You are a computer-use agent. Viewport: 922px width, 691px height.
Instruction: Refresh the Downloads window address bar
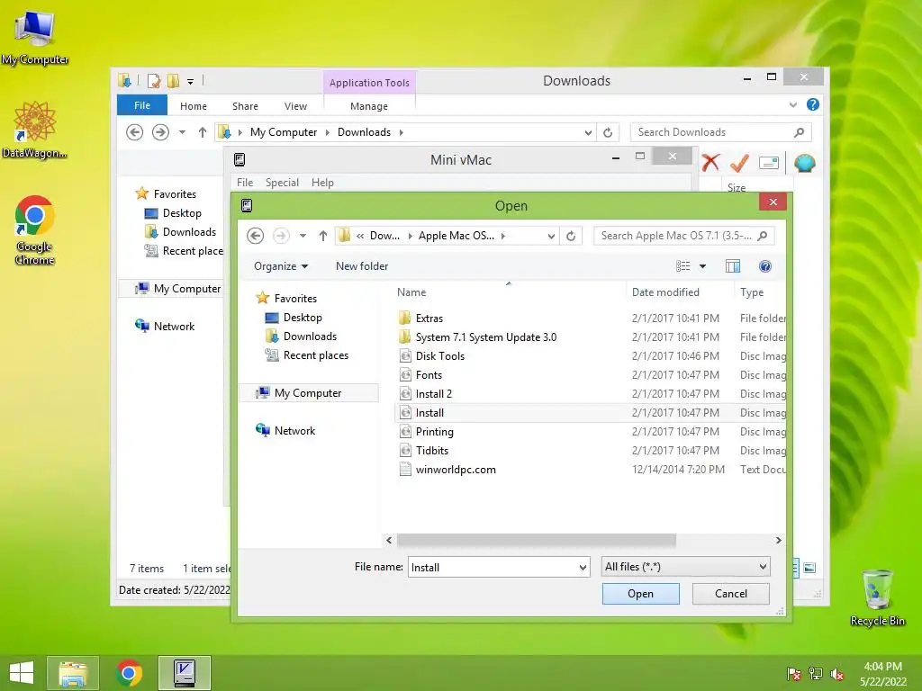pyautogui.click(x=608, y=132)
